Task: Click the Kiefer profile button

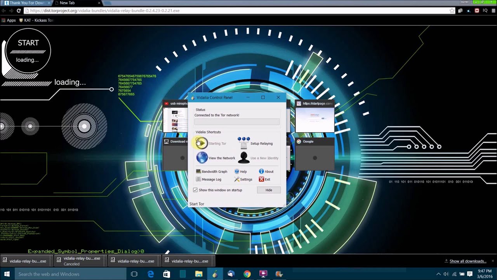Action: (x=465, y=2)
